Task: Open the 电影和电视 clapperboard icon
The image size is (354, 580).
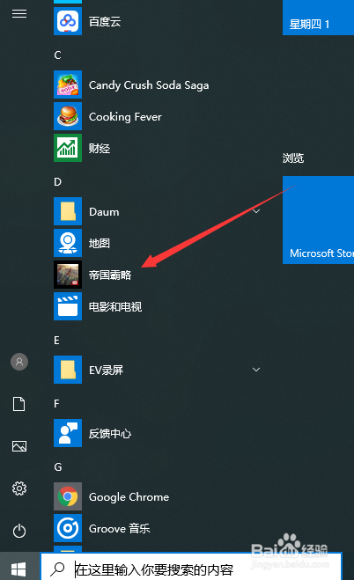Action: coord(68,306)
